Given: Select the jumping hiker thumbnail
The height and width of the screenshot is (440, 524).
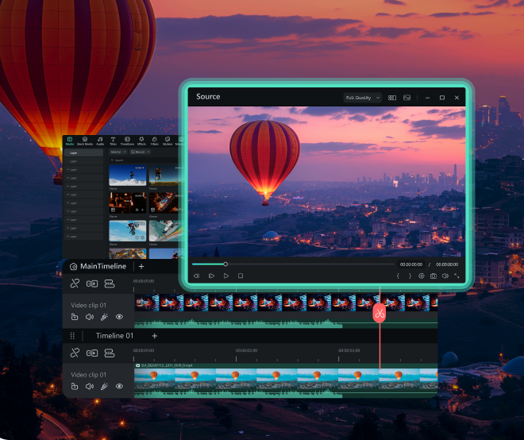Looking at the screenshot, I should click(x=164, y=176).
